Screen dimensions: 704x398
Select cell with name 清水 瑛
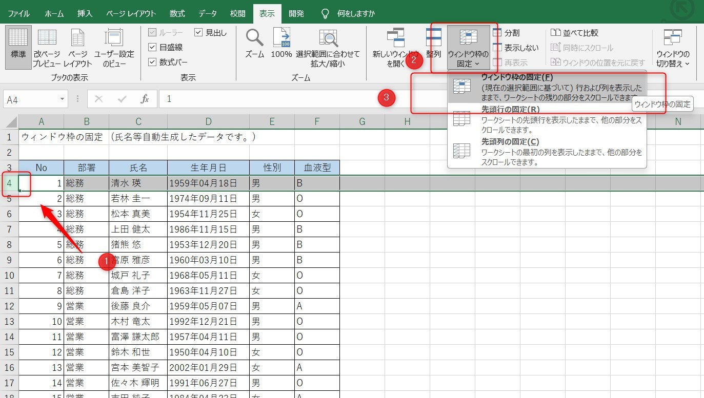(138, 183)
